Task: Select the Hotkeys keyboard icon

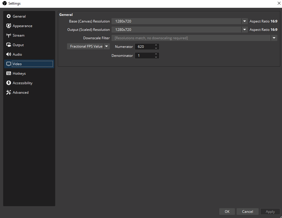Action: [9, 74]
